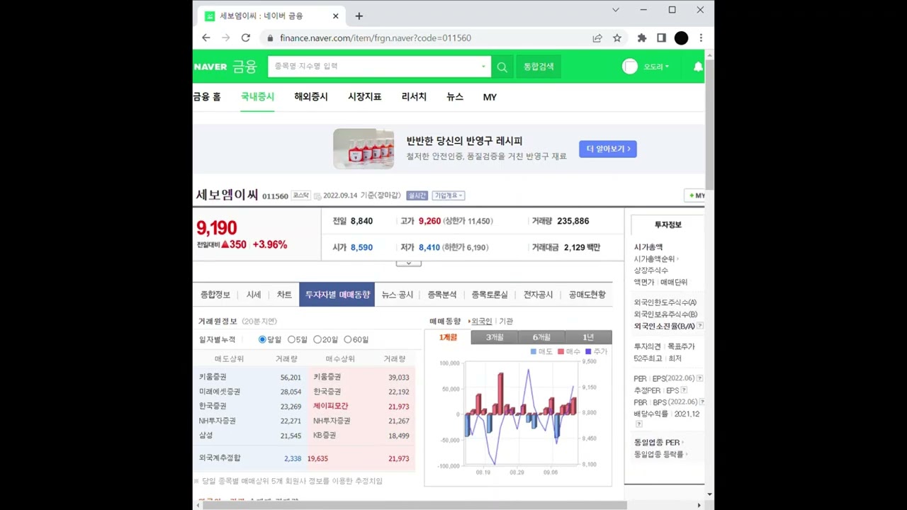
Task: Go back to the previous browser page
Action: click(206, 38)
